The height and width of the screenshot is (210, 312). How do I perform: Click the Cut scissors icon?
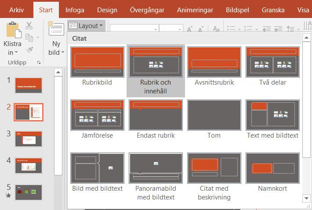29,25
